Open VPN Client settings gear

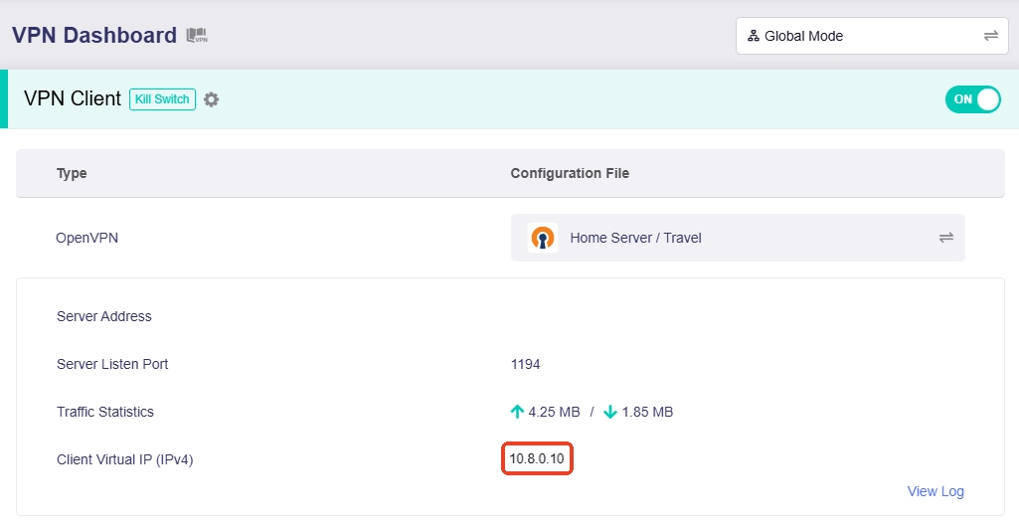tap(211, 99)
